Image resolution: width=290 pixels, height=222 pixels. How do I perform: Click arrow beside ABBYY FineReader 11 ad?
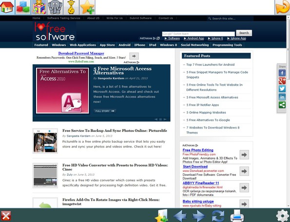coord(244,187)
